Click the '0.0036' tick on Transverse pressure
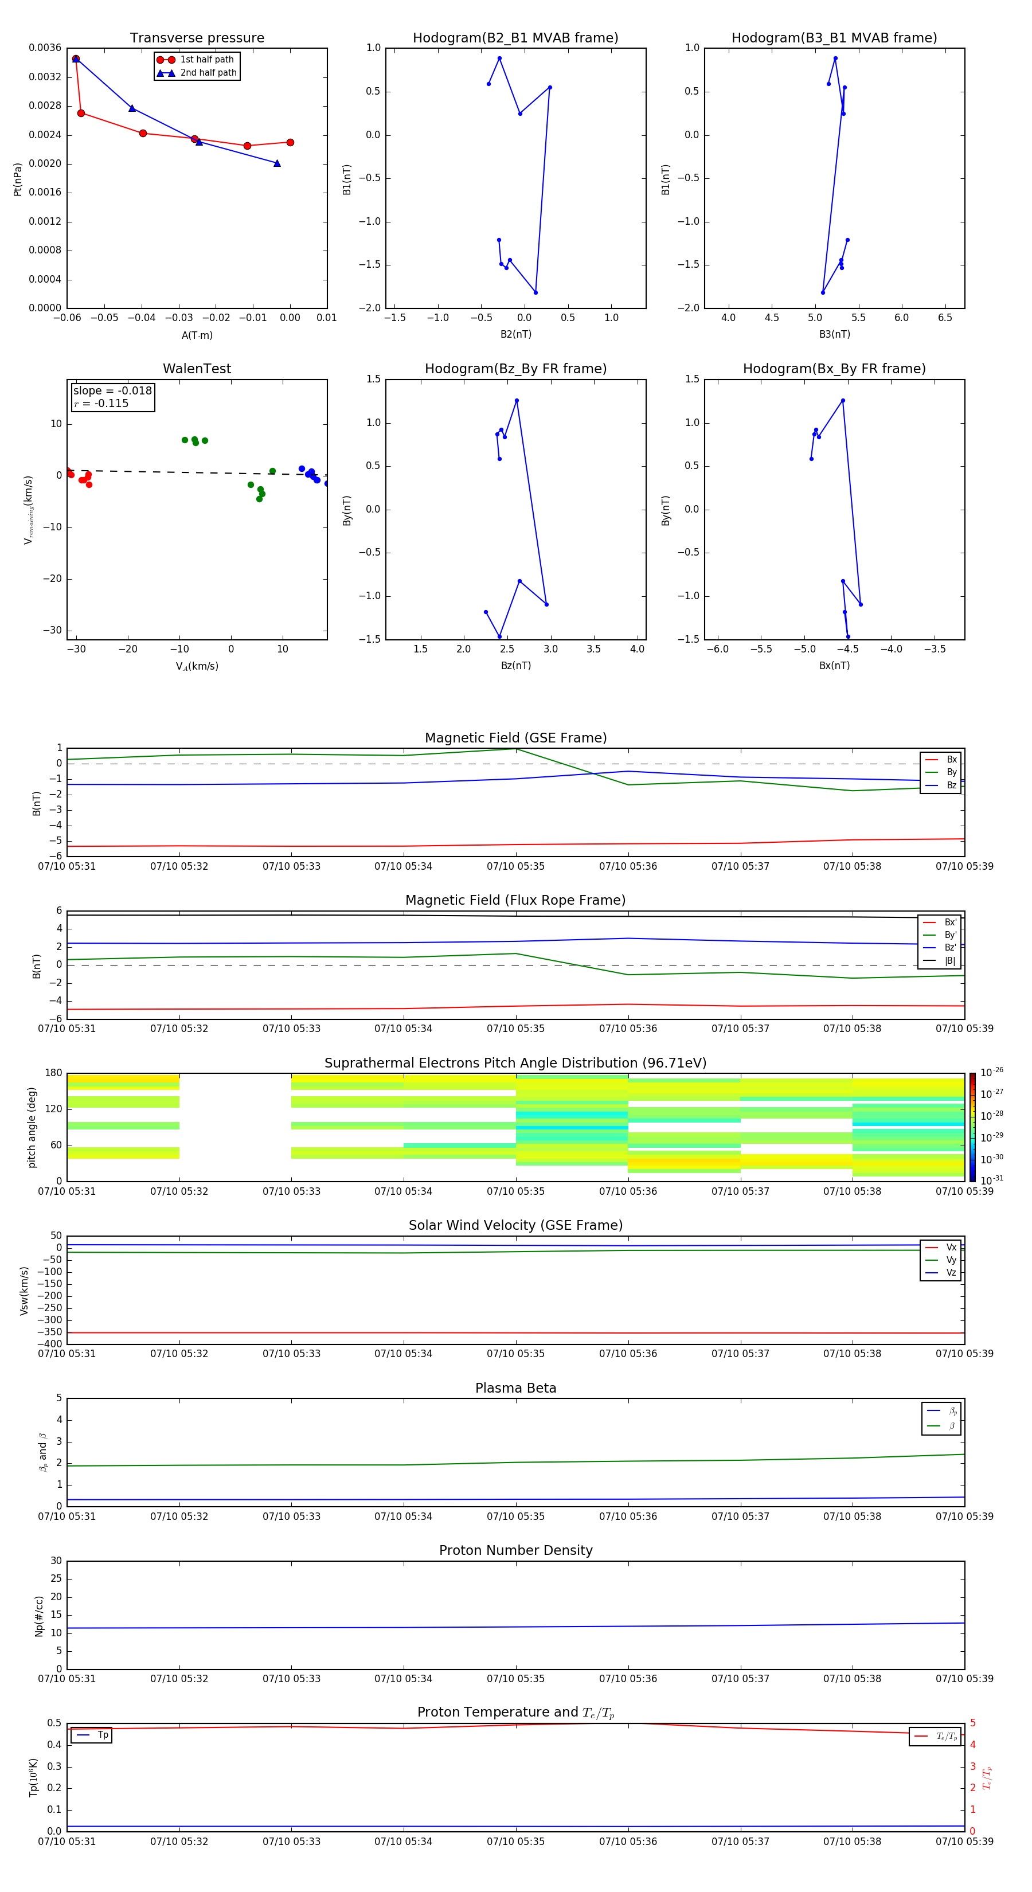 [45, 48]
